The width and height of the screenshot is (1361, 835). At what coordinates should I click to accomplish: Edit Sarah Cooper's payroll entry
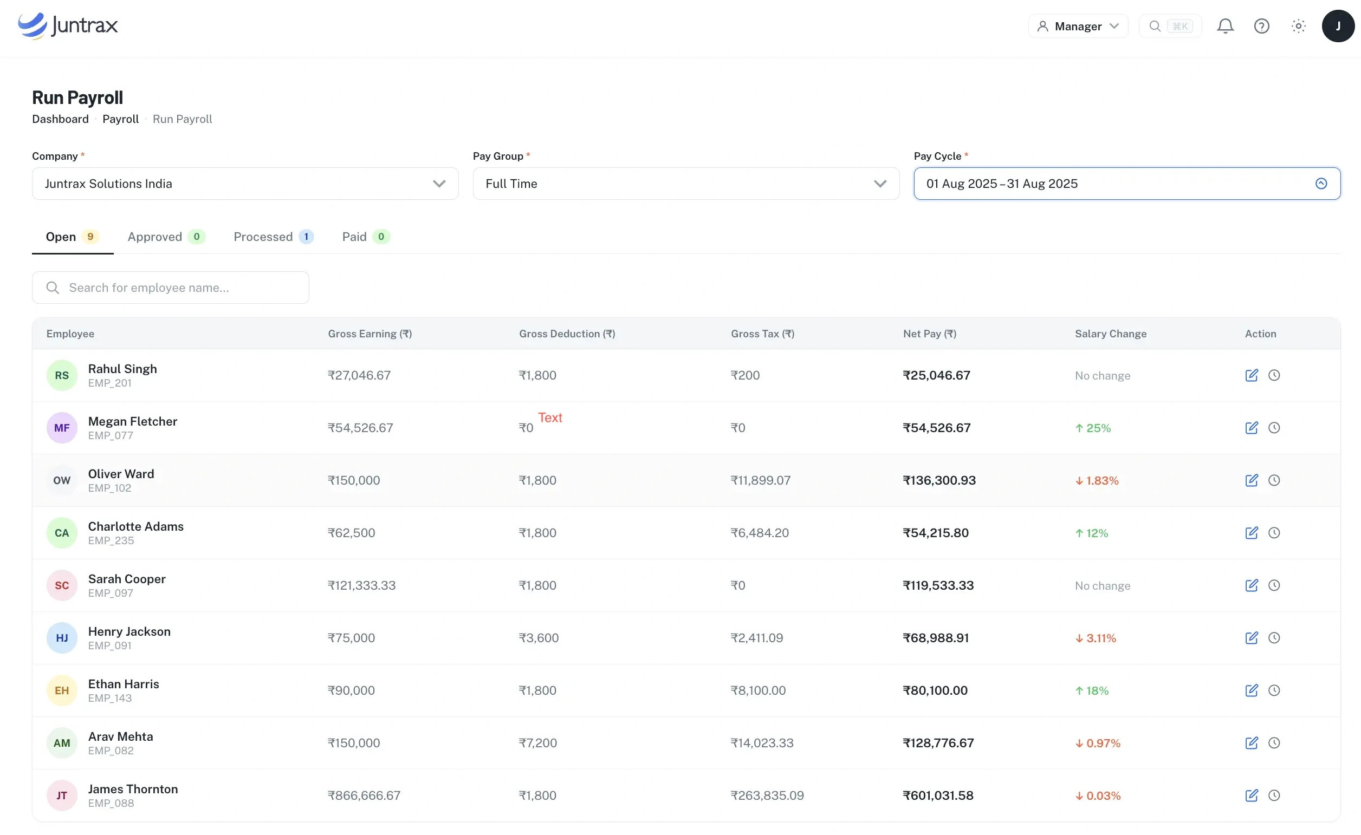click(1251, 585)
